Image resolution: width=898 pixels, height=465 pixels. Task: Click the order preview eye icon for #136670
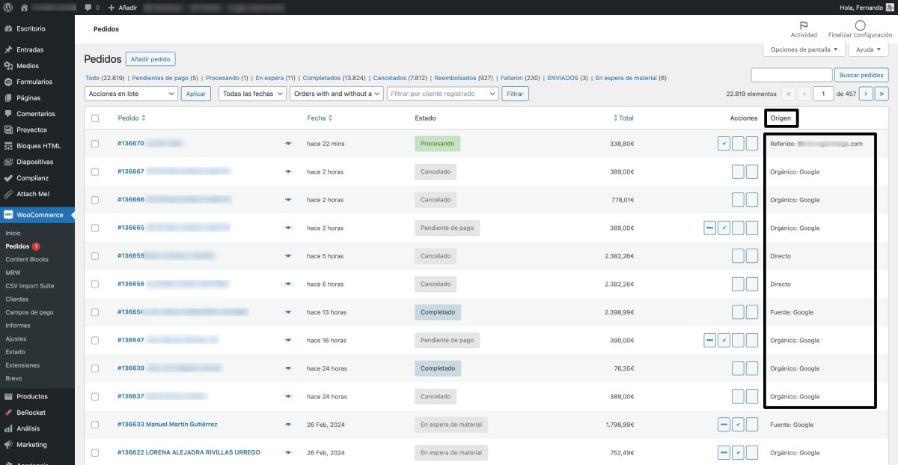(x=288, y=143)
